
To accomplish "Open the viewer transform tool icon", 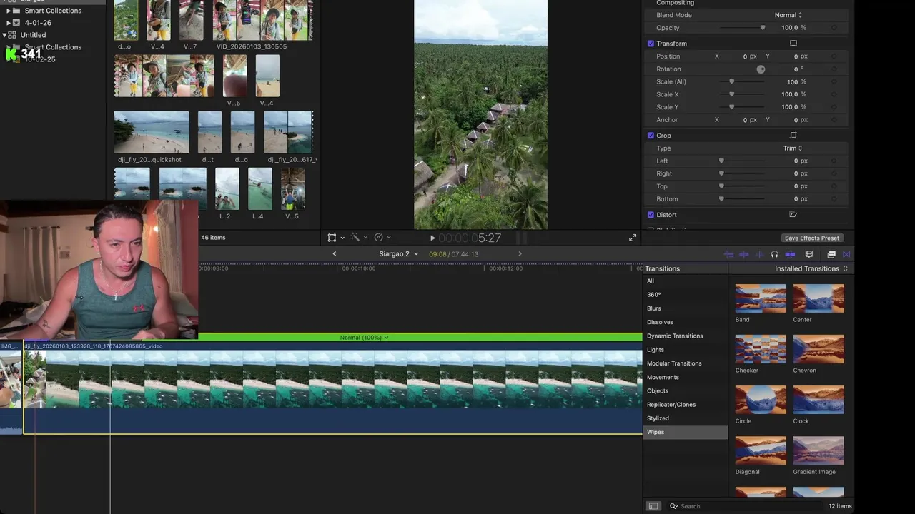I will pyautogui.click(x=332, y=238).
